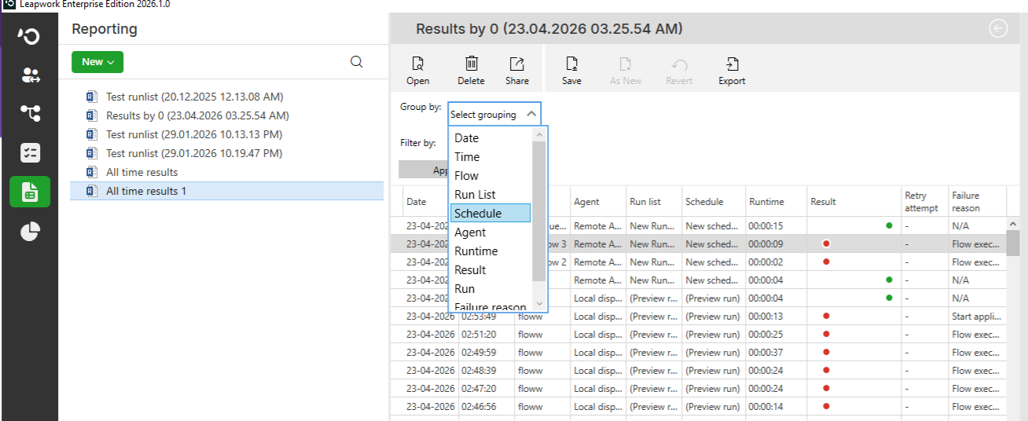Open the Schedules checklist sidebar icon
This screenshot has width=1028, height=421.
tap(30, 153)
